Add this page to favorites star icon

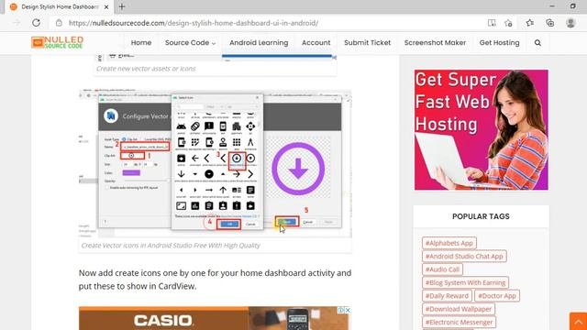pos(508,23)
